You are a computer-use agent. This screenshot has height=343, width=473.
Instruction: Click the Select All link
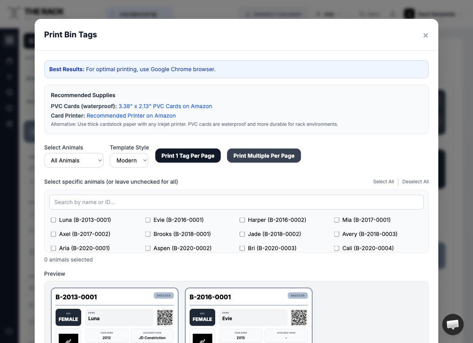click(384, 182)
